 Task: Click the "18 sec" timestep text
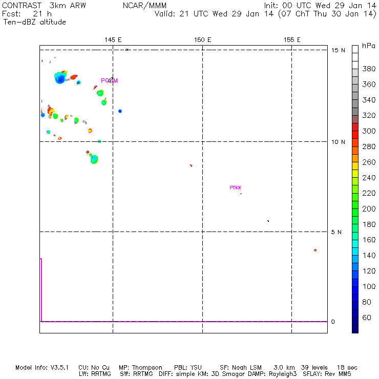tap(347, 368)
